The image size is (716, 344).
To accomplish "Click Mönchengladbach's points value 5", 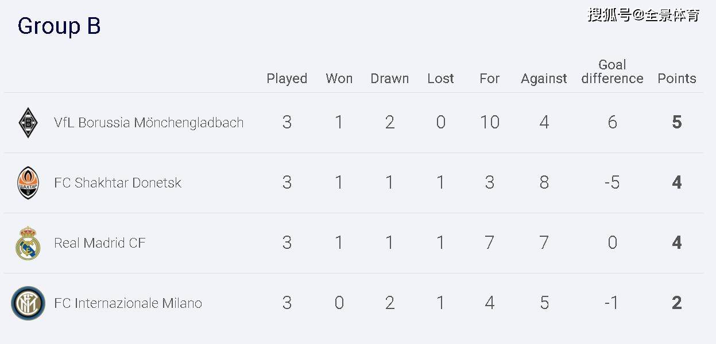I will (x=677, y=122).
